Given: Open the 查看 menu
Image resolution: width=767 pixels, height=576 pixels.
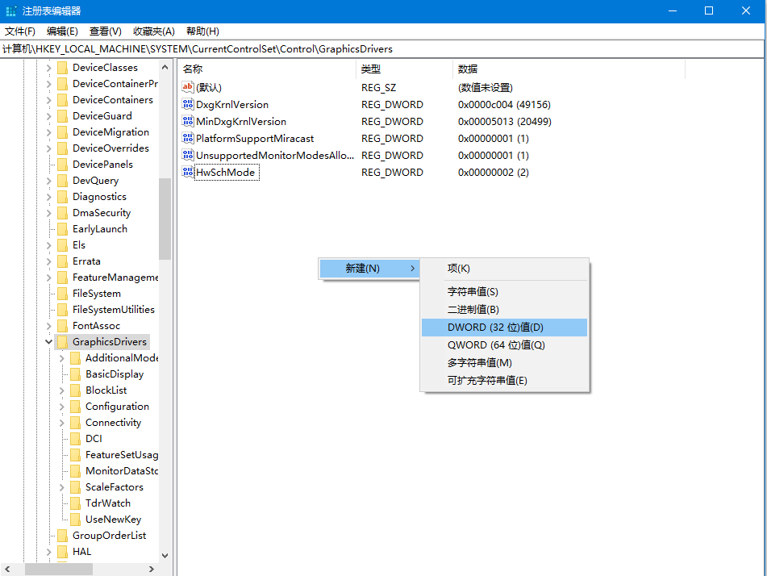Looking at the screenshot, I should [105, 31].
